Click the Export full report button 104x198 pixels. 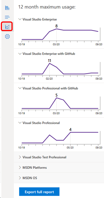click(x=39, y=192)
